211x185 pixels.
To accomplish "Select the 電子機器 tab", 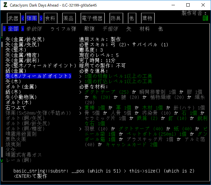I will pyautogui.click(x=92, y=18).
